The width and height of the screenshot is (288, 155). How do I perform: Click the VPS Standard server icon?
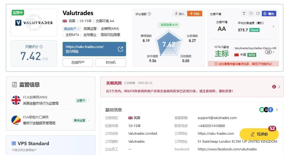14,143
